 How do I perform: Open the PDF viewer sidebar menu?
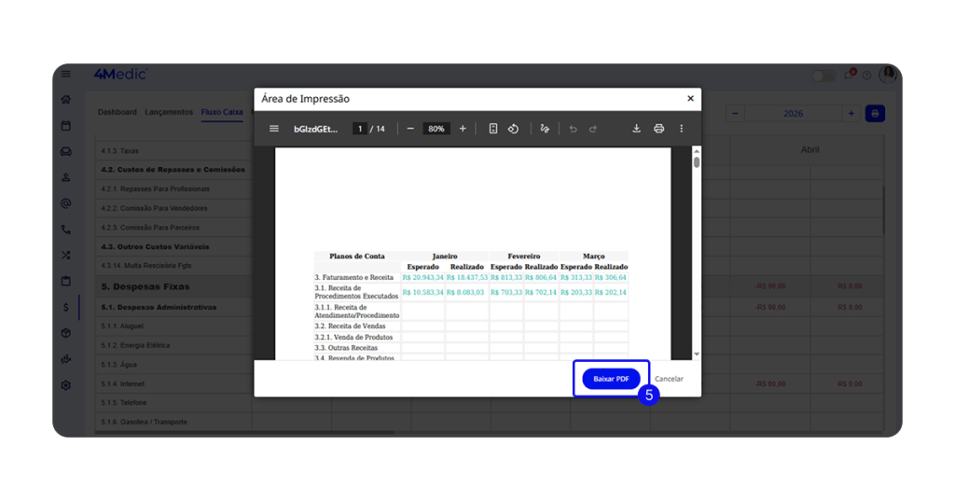pos(274,129)
